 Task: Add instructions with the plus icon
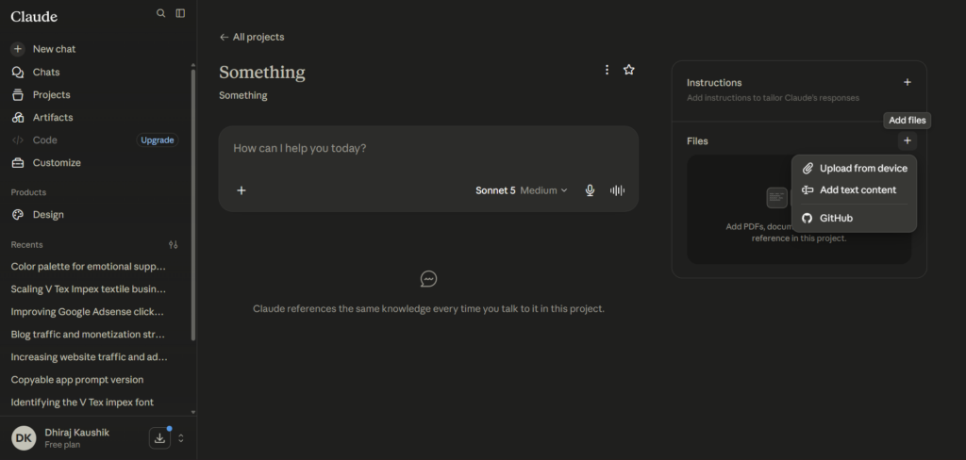(907, 83)
